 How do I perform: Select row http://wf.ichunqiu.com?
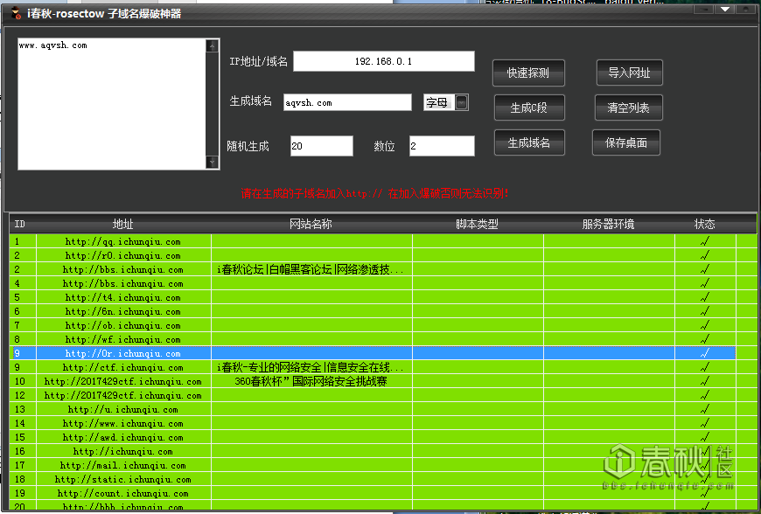pyautogui.click(x=373, y=339)
